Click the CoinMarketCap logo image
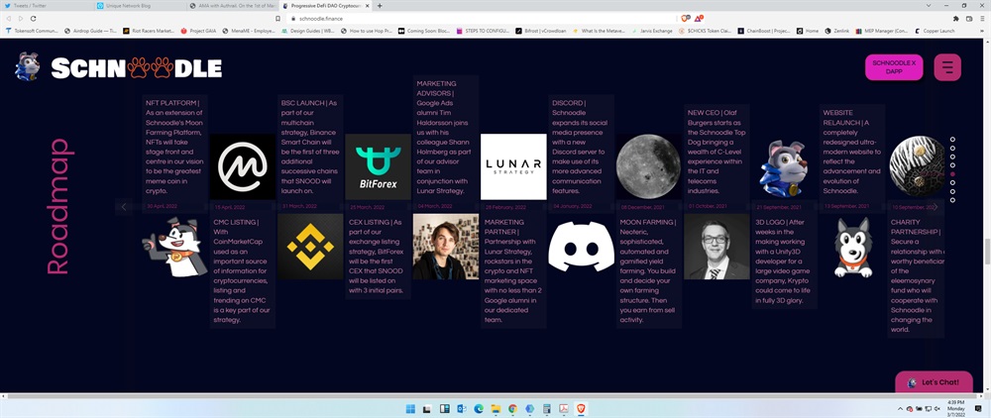 coord(242,167)
